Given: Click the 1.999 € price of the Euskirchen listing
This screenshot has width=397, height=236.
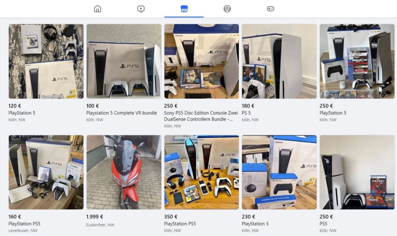Looking at the screenshot, I should (95, 217).
